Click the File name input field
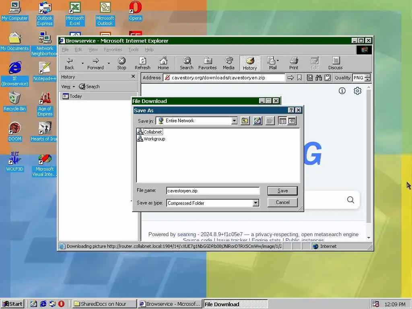Viewport: 412px width, 309px height. coord(213,190)
